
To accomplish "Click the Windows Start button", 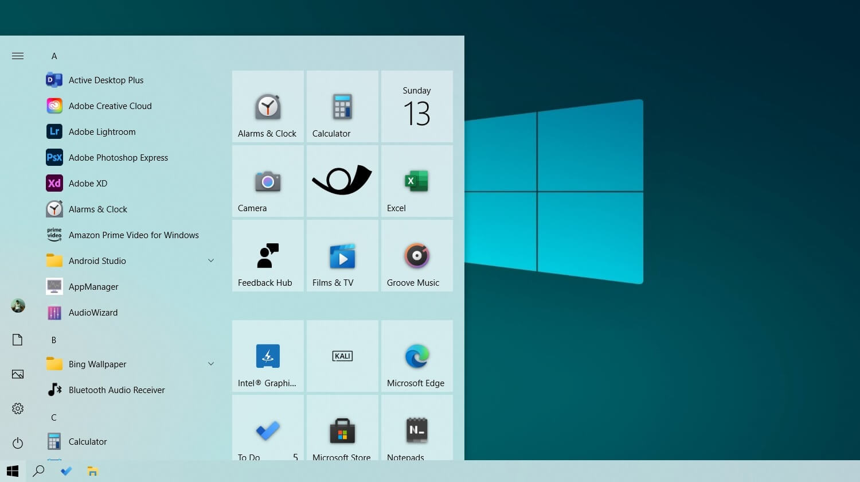I will pos(13,471).
